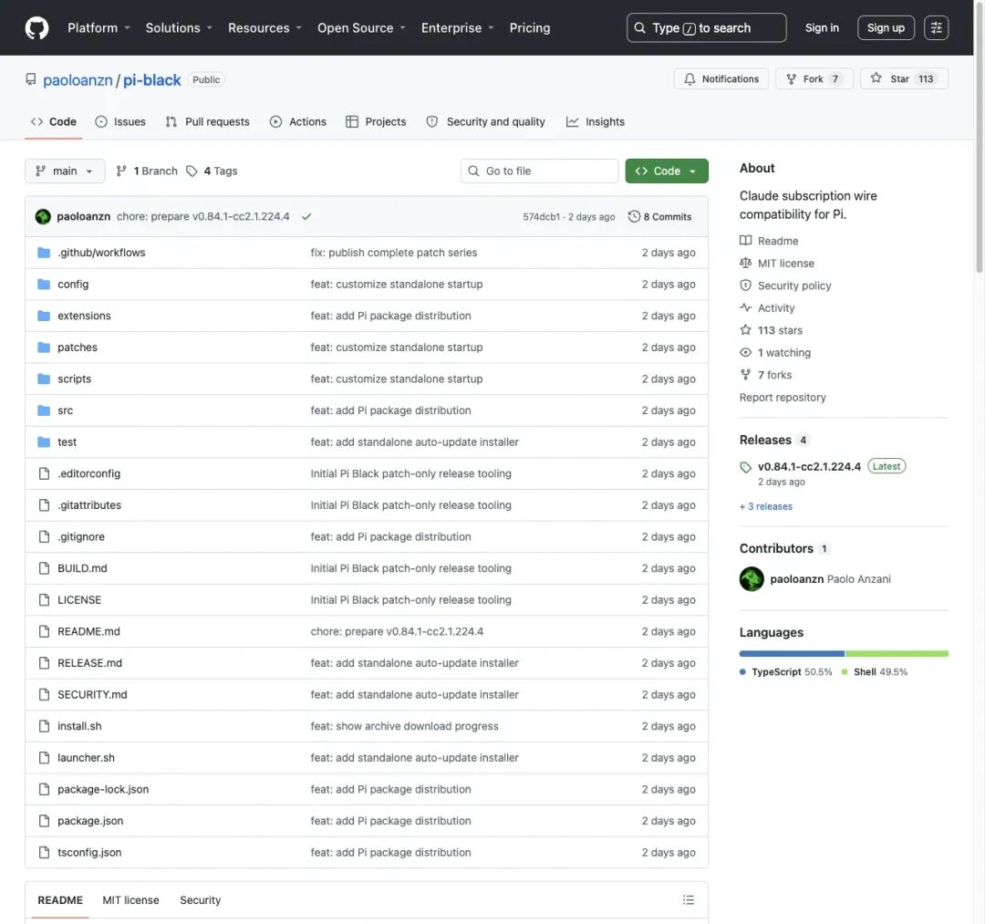Click the fork icon in the Fork button

pyautogui.click(x=791, y=79)
